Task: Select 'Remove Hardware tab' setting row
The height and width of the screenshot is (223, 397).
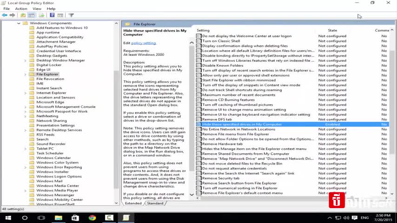Action: [292, 144]
